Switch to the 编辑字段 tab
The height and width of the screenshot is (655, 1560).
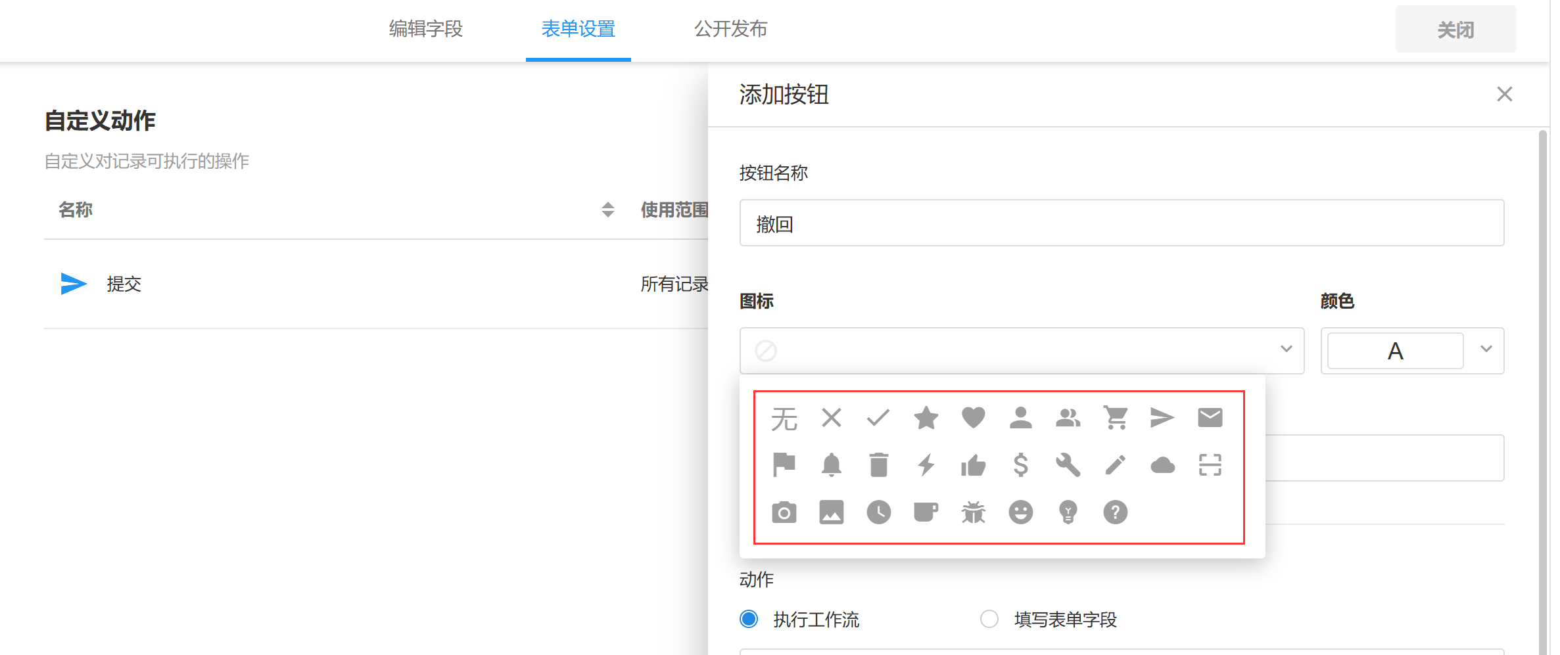tap(426, 30)
